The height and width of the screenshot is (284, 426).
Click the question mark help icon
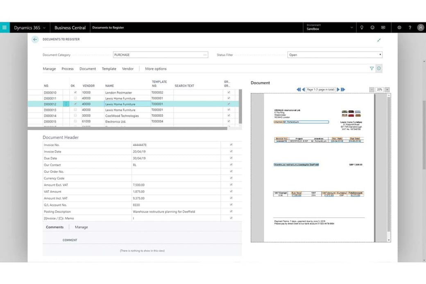click(410, 27)
